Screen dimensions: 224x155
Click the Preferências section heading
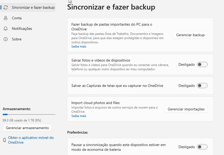point(77,132)
